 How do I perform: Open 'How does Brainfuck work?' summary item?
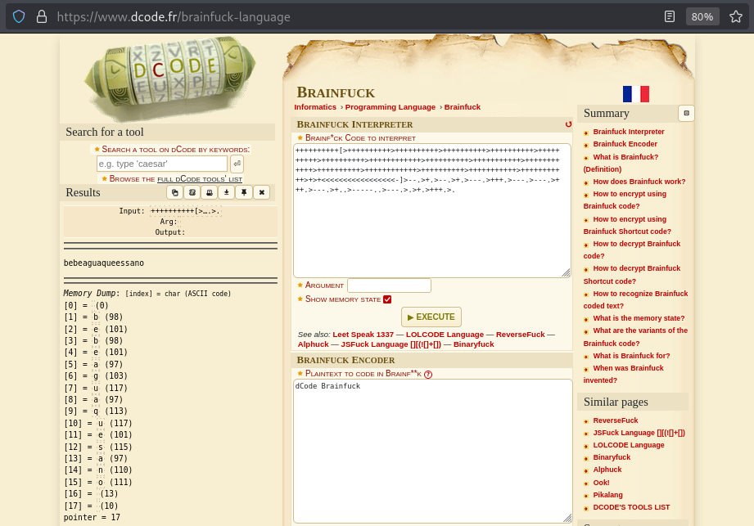[639, 182]
